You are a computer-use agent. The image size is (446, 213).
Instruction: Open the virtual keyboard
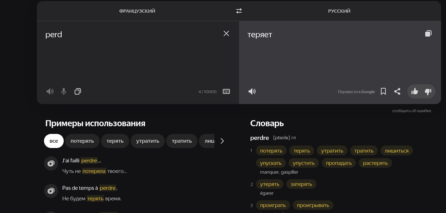226,91
